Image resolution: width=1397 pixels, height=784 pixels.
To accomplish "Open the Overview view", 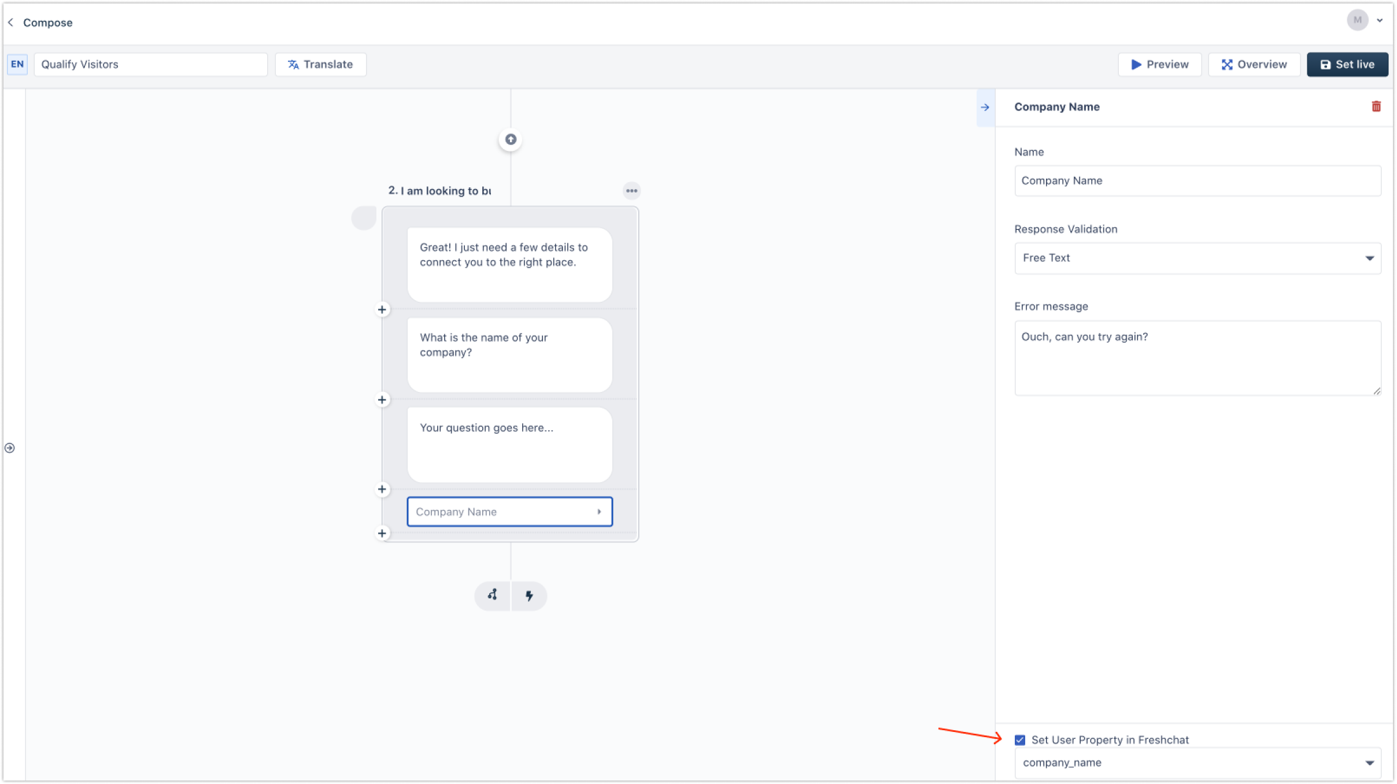I will point(1254,64).
